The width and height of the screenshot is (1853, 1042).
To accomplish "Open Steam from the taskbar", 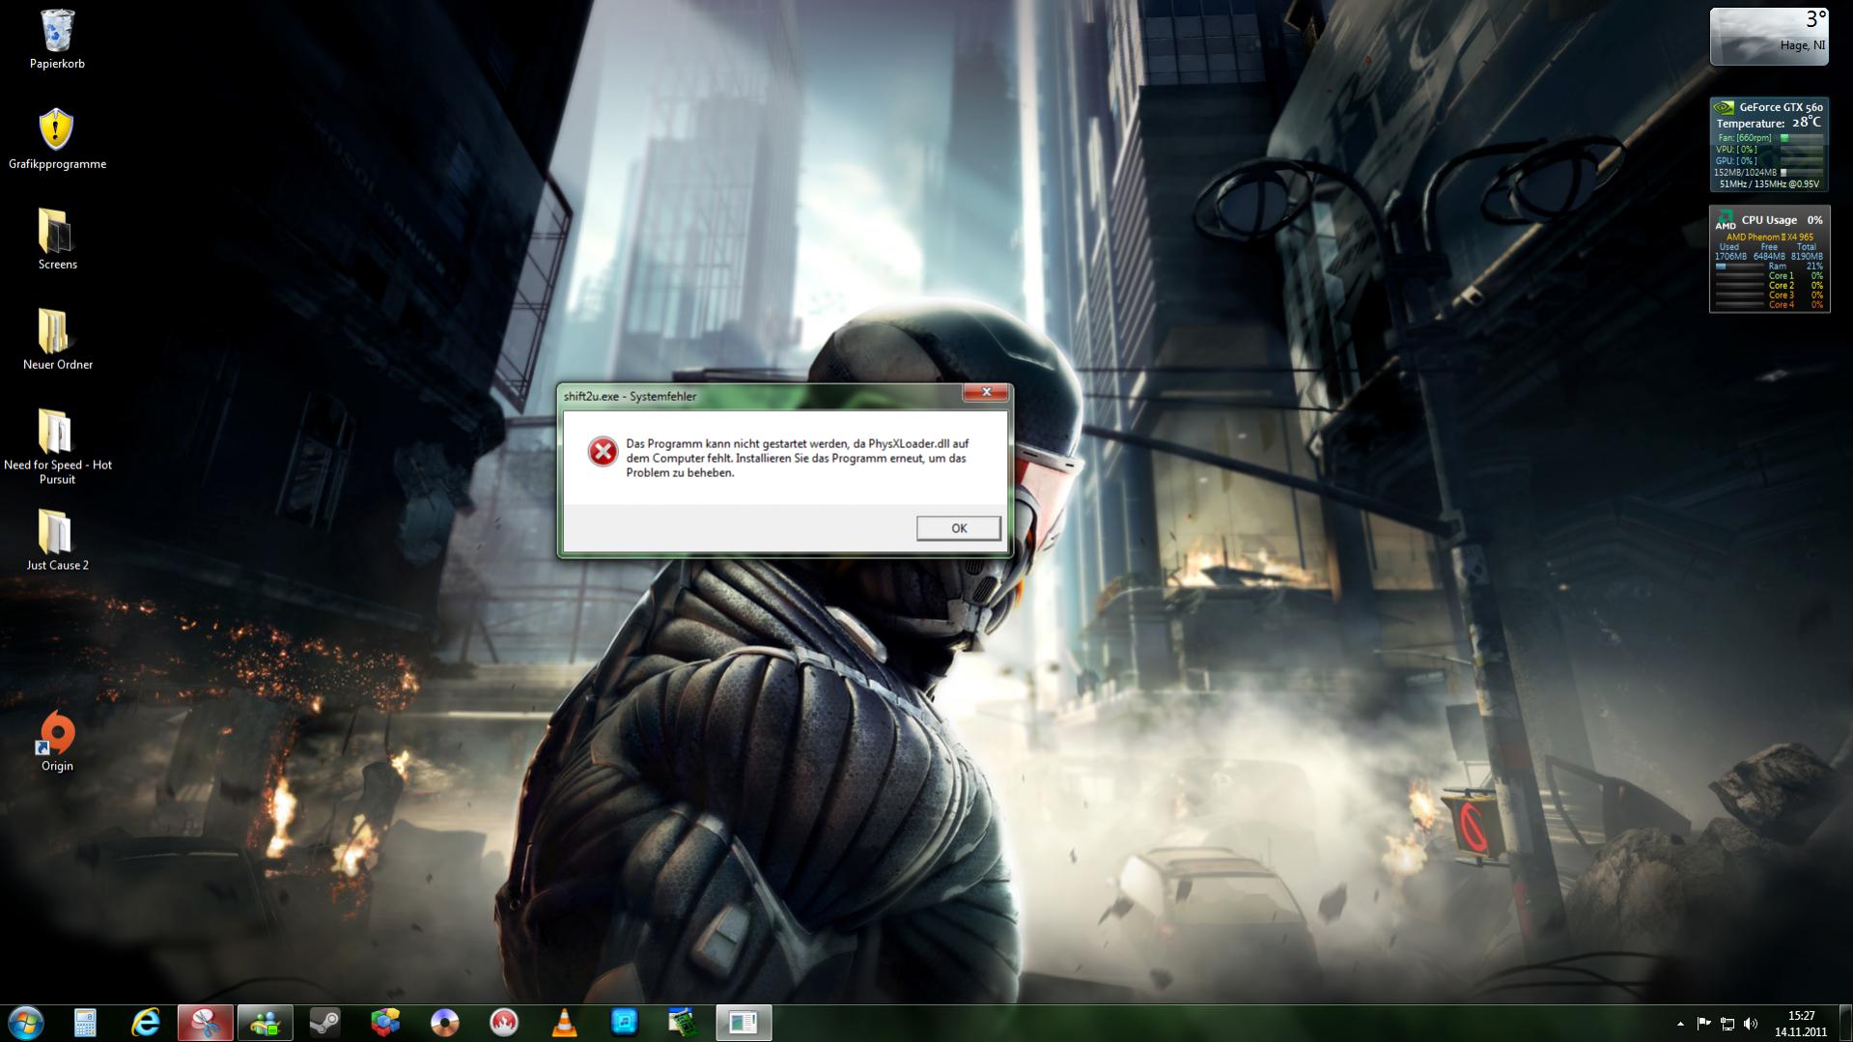I will point(324,1023).
